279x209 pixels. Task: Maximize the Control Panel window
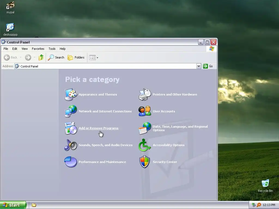207,42
